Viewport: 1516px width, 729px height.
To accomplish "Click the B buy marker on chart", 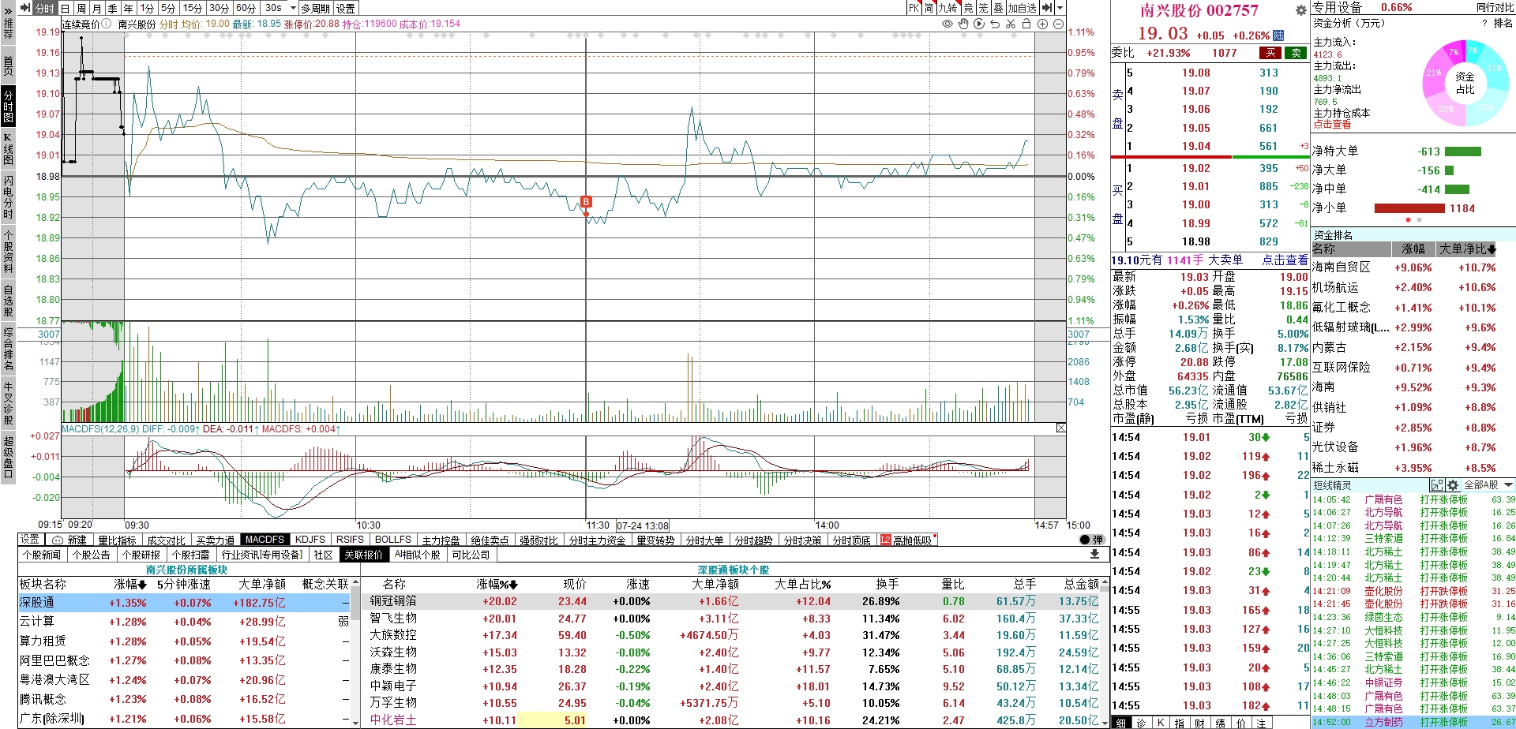I will [586, 202].
